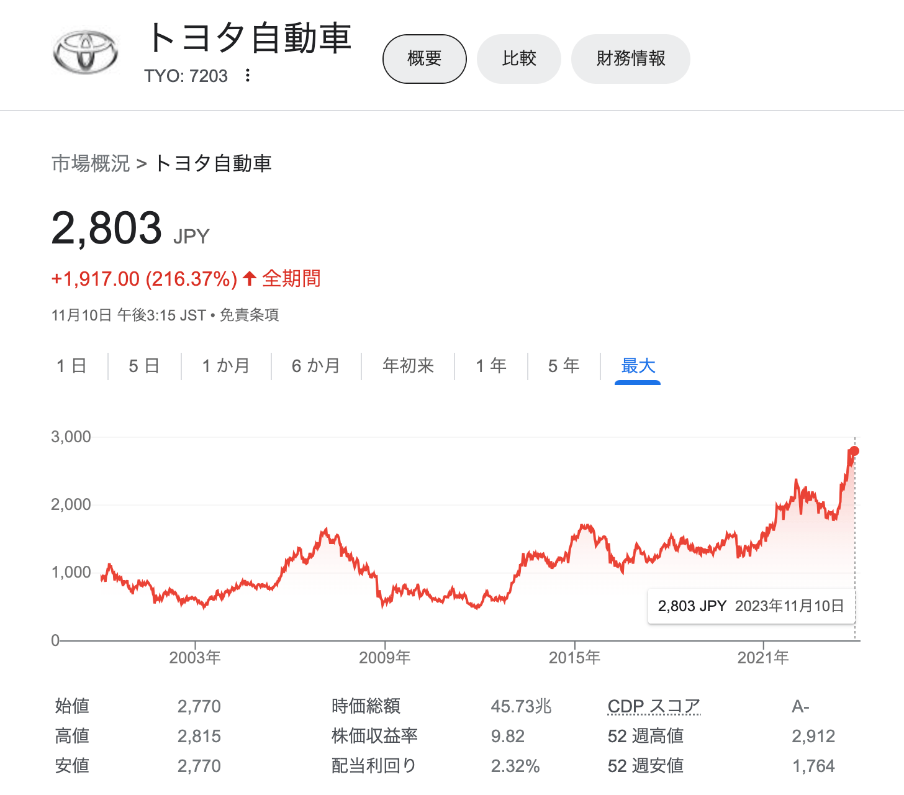Select the 年初来 range
Image resolution: width=904 pixels, height=795 pixels.
tap(408, 366)
